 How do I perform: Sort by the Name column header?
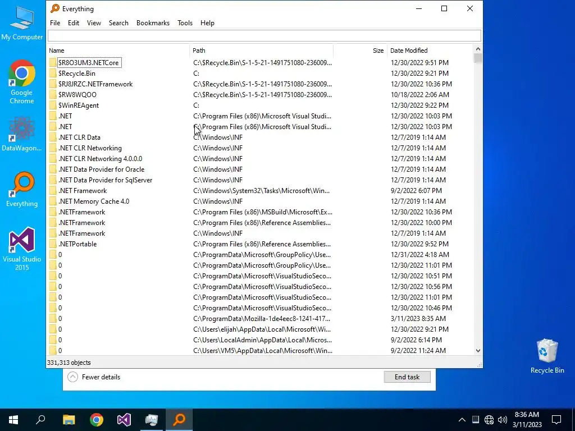coord(118,51)
